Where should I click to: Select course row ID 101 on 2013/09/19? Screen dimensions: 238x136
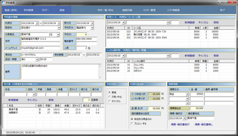pos(163,35)
